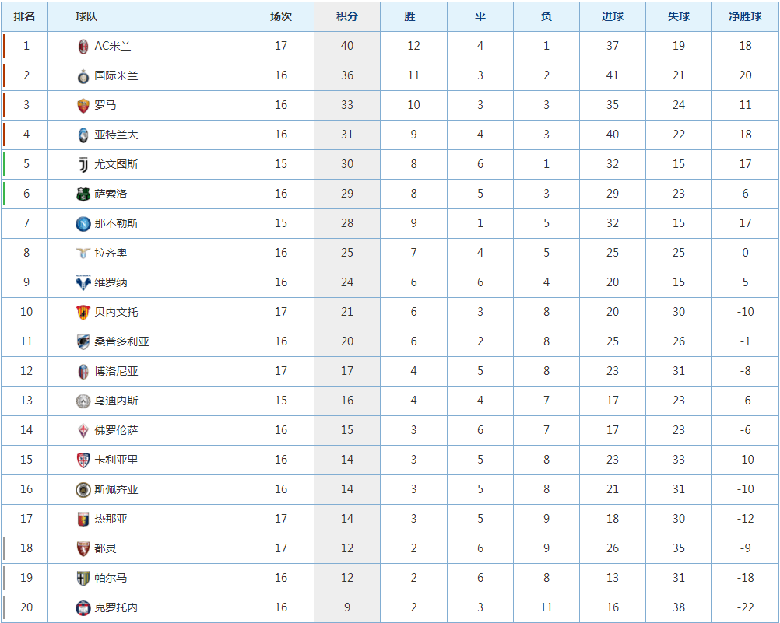
Task: Click the 克罗托内 team badge icon
Action: pos(83,607)
